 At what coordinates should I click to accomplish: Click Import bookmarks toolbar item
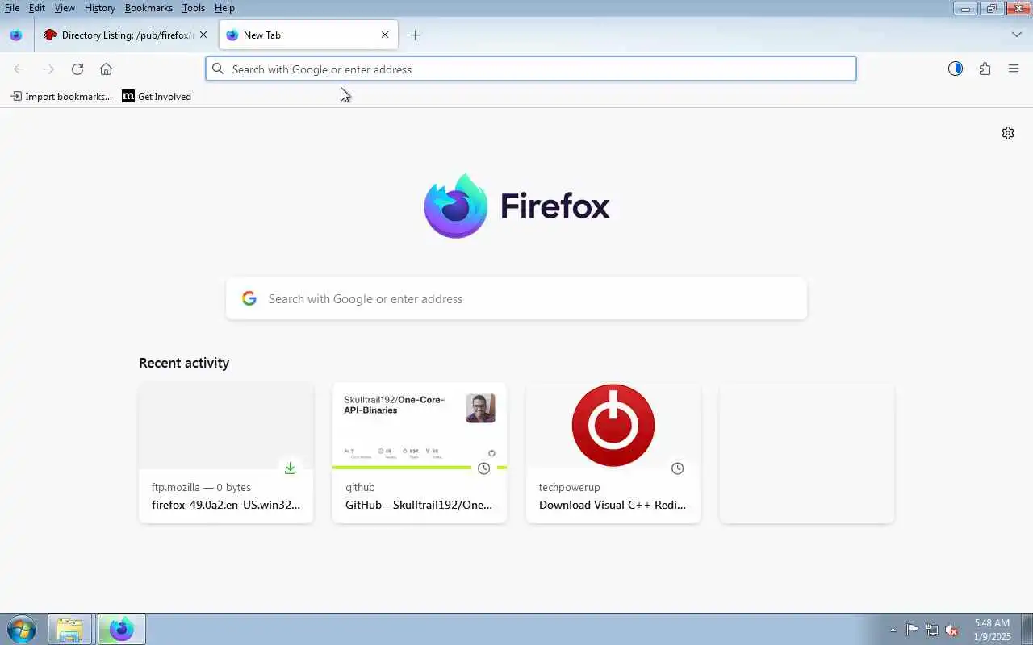61,96
